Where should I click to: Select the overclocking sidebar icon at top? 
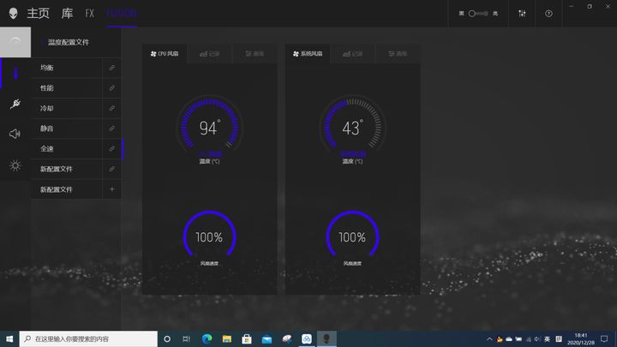(15, 42)
